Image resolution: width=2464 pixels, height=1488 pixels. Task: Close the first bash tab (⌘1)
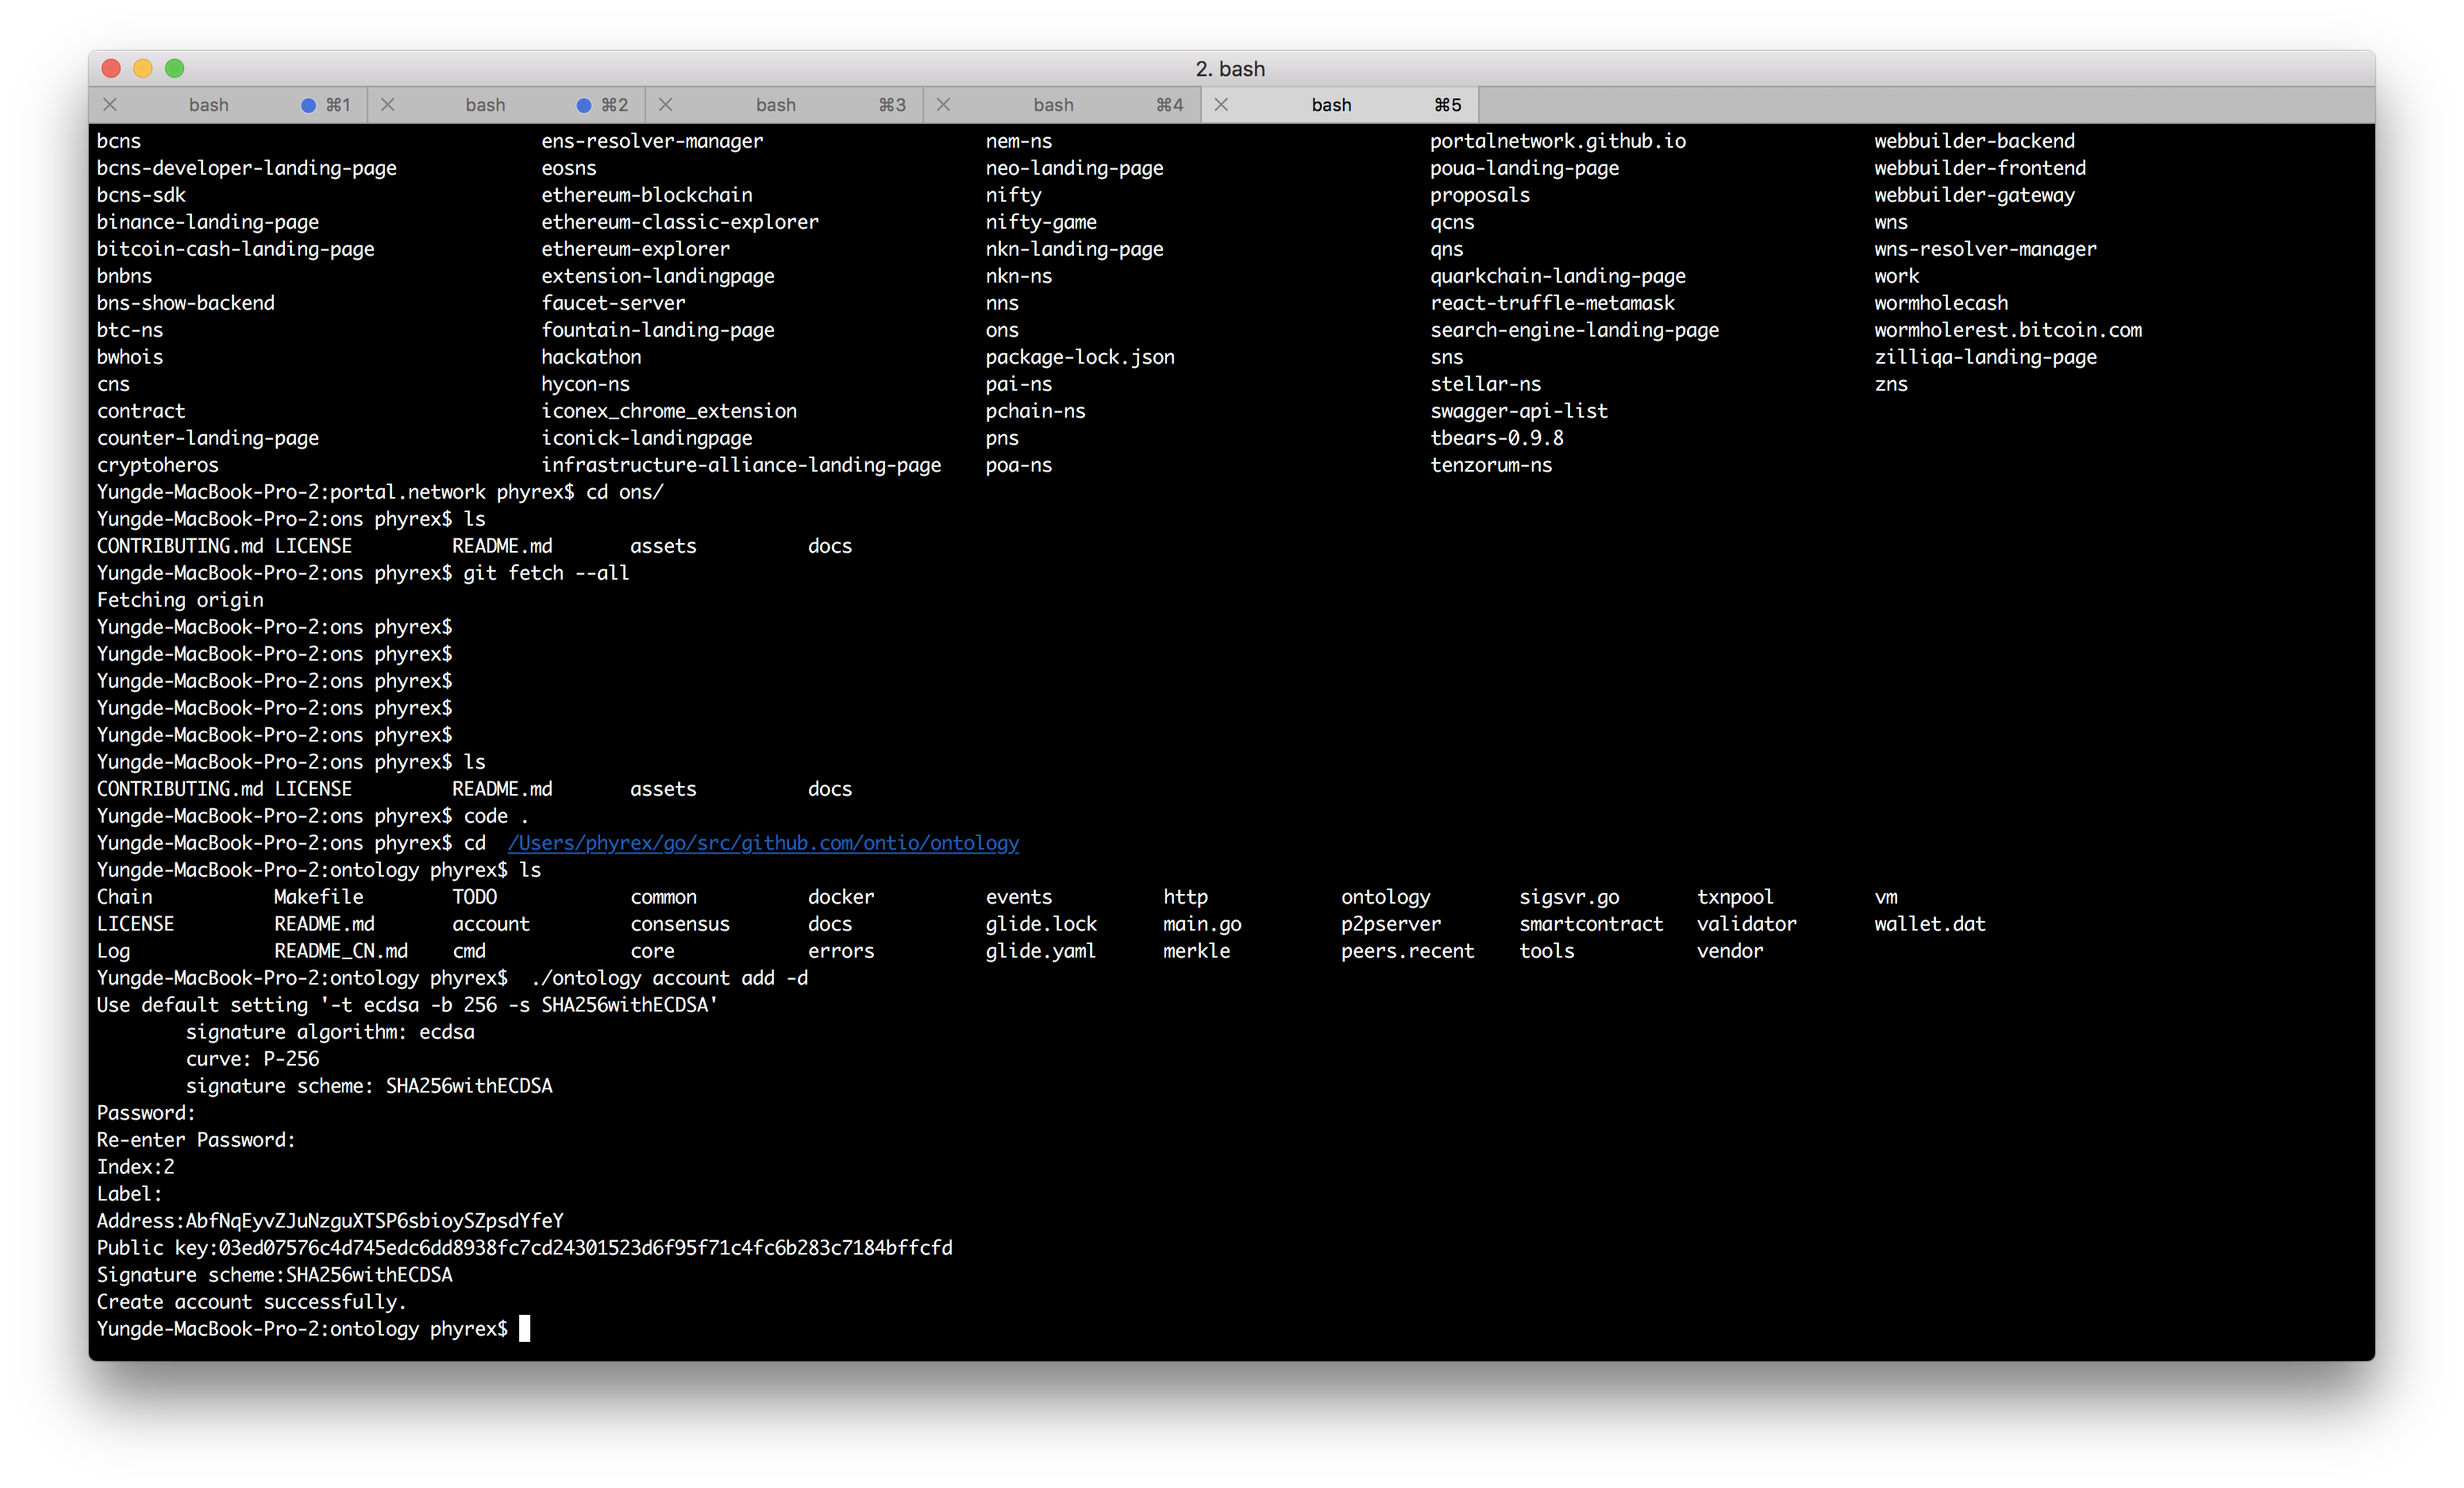110,105
